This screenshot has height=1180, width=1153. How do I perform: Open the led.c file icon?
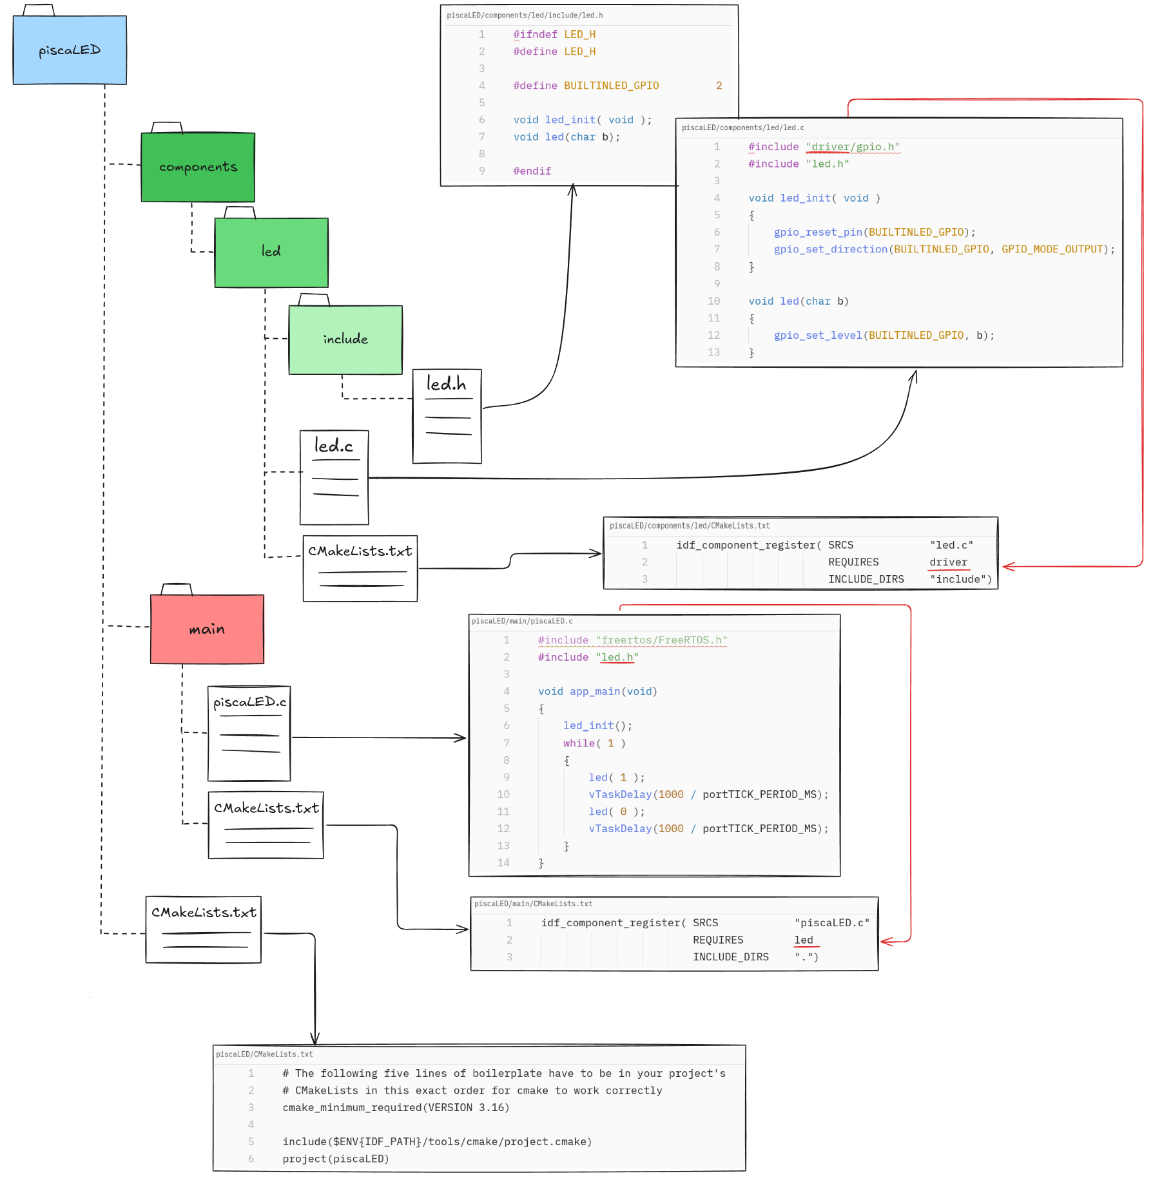[334, 477]
